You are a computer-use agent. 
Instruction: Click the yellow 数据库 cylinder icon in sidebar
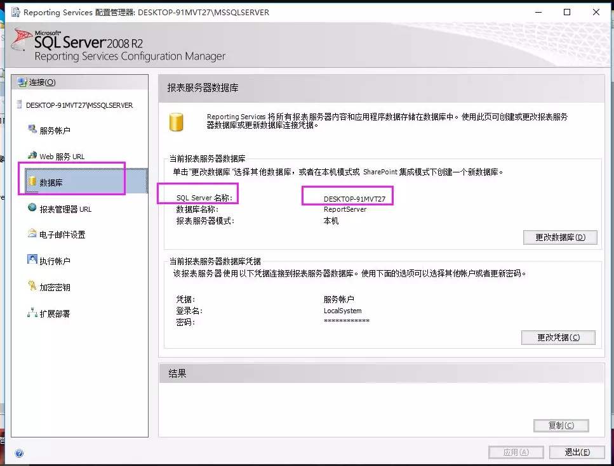[x=32, y=181]
